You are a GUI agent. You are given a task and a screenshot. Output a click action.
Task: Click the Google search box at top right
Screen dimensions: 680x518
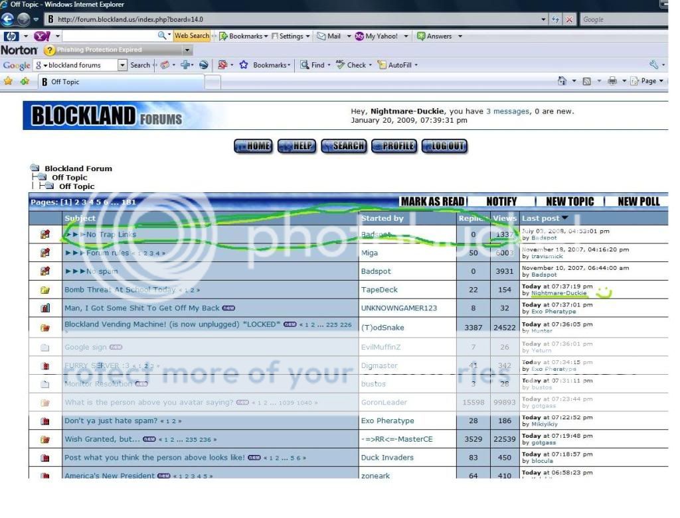624,19
